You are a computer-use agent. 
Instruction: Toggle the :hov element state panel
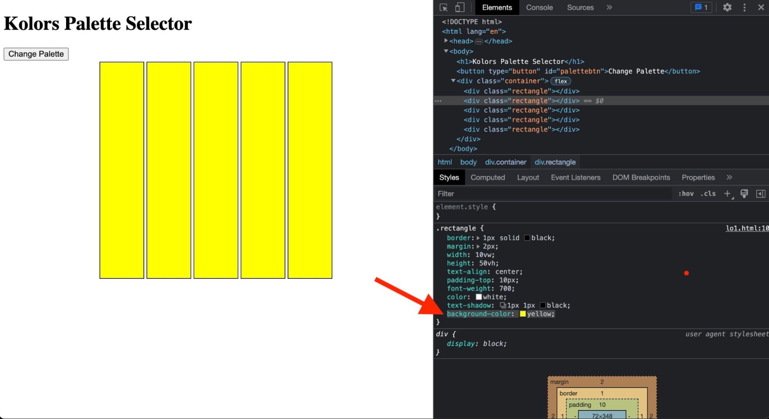[686, 193]
